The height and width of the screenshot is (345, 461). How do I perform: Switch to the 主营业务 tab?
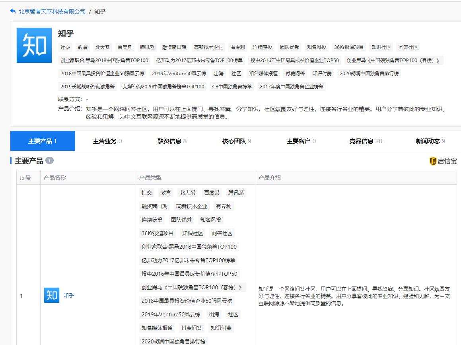click(x=107, y=141)
